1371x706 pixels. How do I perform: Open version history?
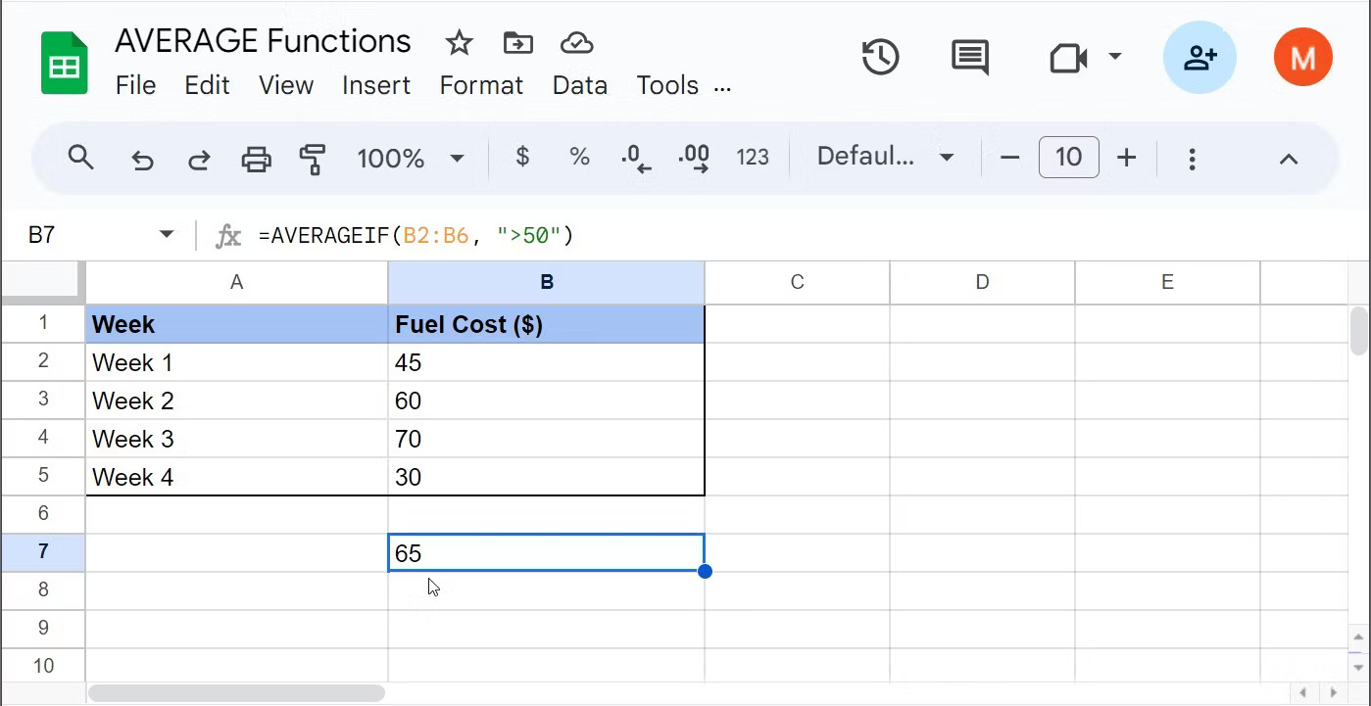(x=879, y=58)
